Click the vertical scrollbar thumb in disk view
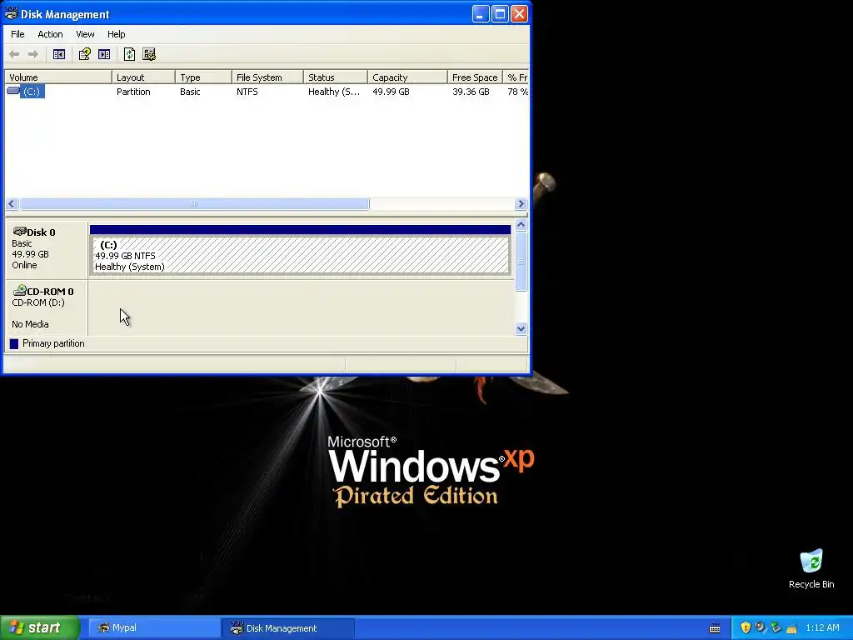This screenshot has height=640, width=853. point(521,261)
